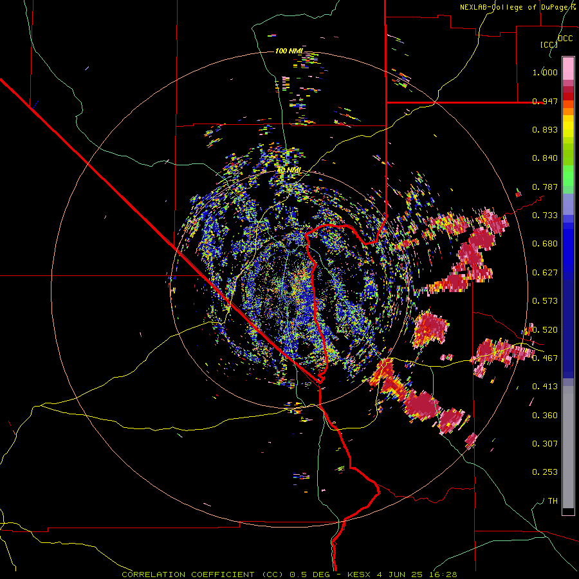Screen dimensions: 579x579
Task: Click the TH label at scale bottom
Action: tap(553, 501)
